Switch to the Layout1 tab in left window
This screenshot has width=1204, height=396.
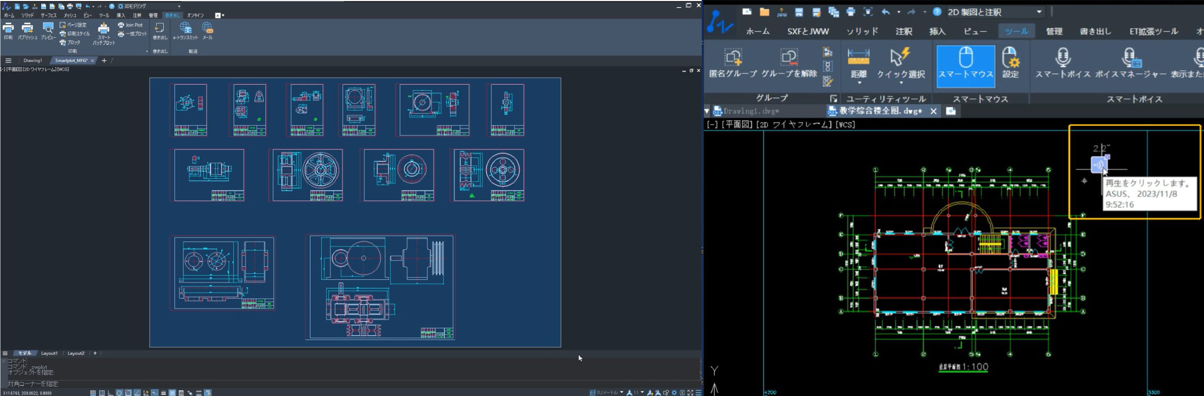coord(49,353)
